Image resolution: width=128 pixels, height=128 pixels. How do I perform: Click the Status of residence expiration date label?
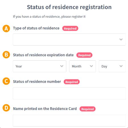pos(43,55)
